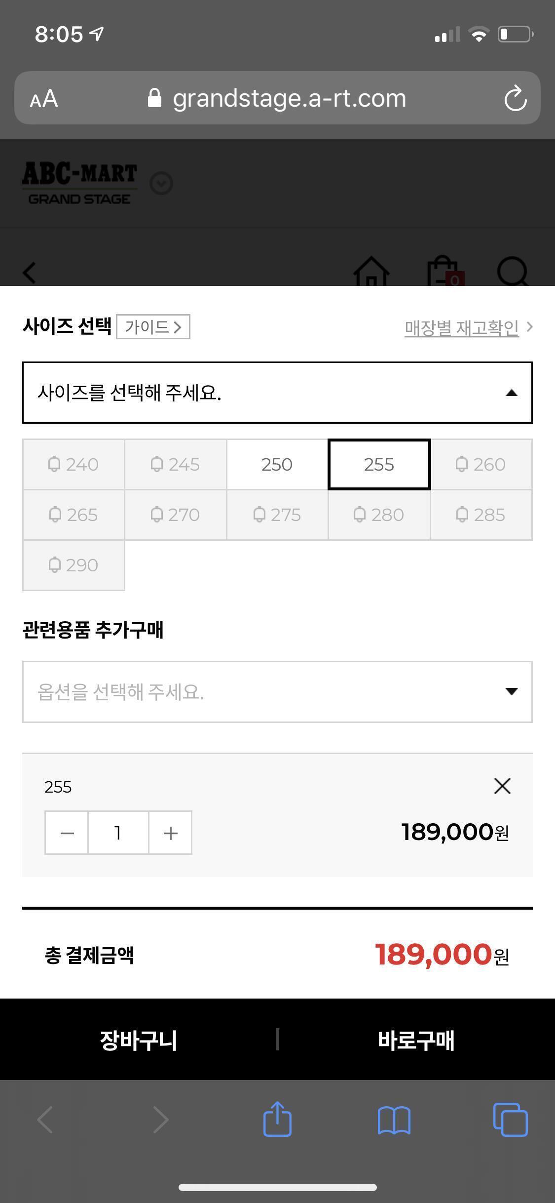
Task: Tap the Safari reload page icon
Action: click(x=515, y=98)
